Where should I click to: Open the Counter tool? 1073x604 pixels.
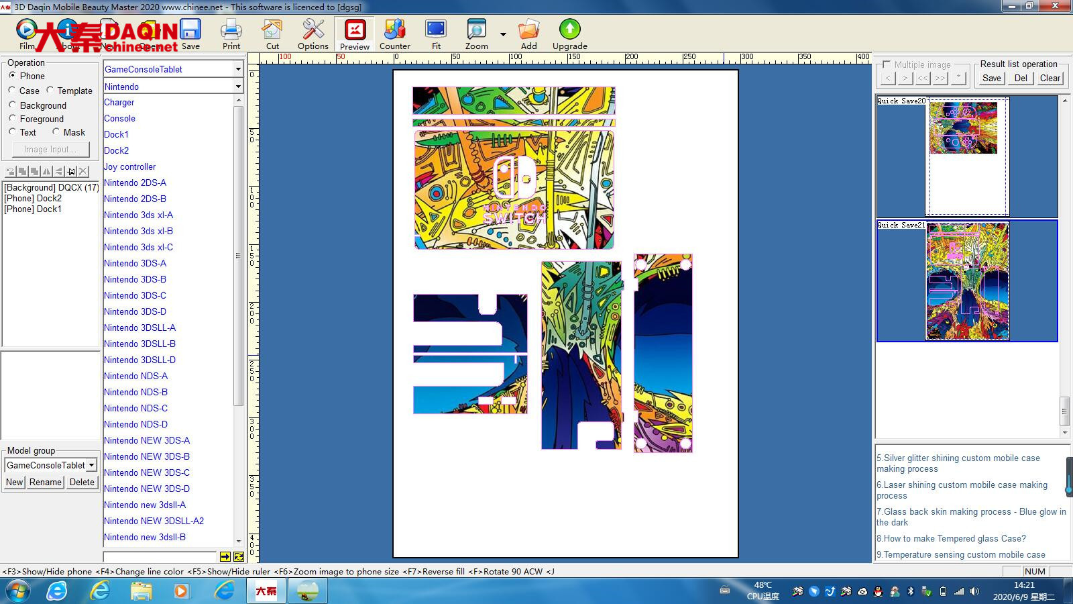pyautogui.click(x=394, y=34)
